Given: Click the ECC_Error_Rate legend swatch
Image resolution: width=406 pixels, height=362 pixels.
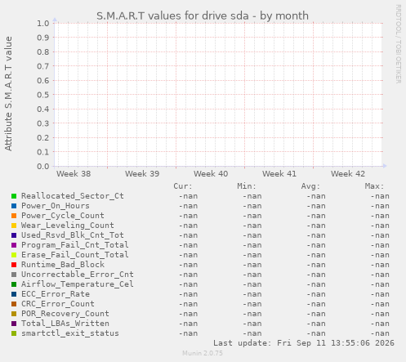Looking at the screenshot, I should pyautogui.click(x=14, y=294).
